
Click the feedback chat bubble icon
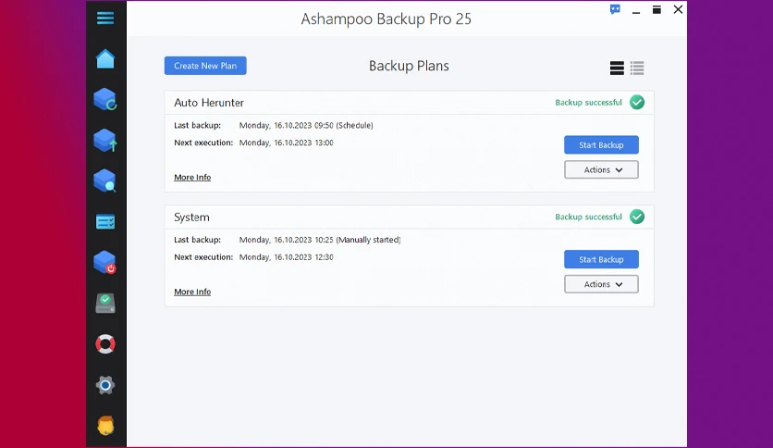[x=615, y=9]
